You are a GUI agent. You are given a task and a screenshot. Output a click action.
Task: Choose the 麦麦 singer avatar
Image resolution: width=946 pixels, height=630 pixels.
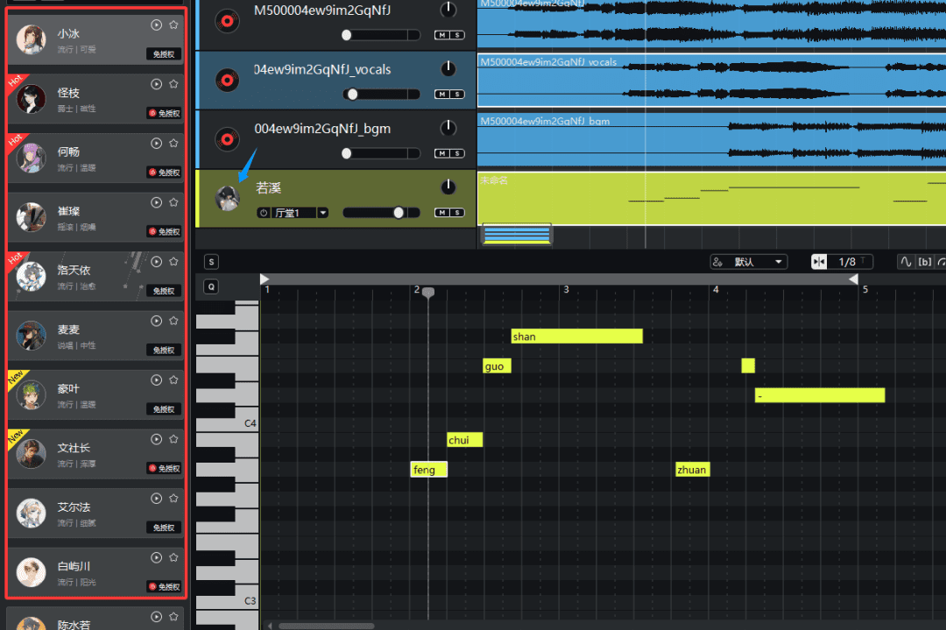coord(31,335)
